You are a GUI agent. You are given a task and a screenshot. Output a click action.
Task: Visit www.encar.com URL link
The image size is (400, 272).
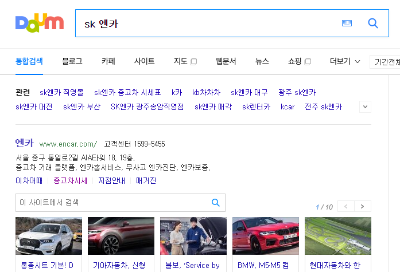68,144
